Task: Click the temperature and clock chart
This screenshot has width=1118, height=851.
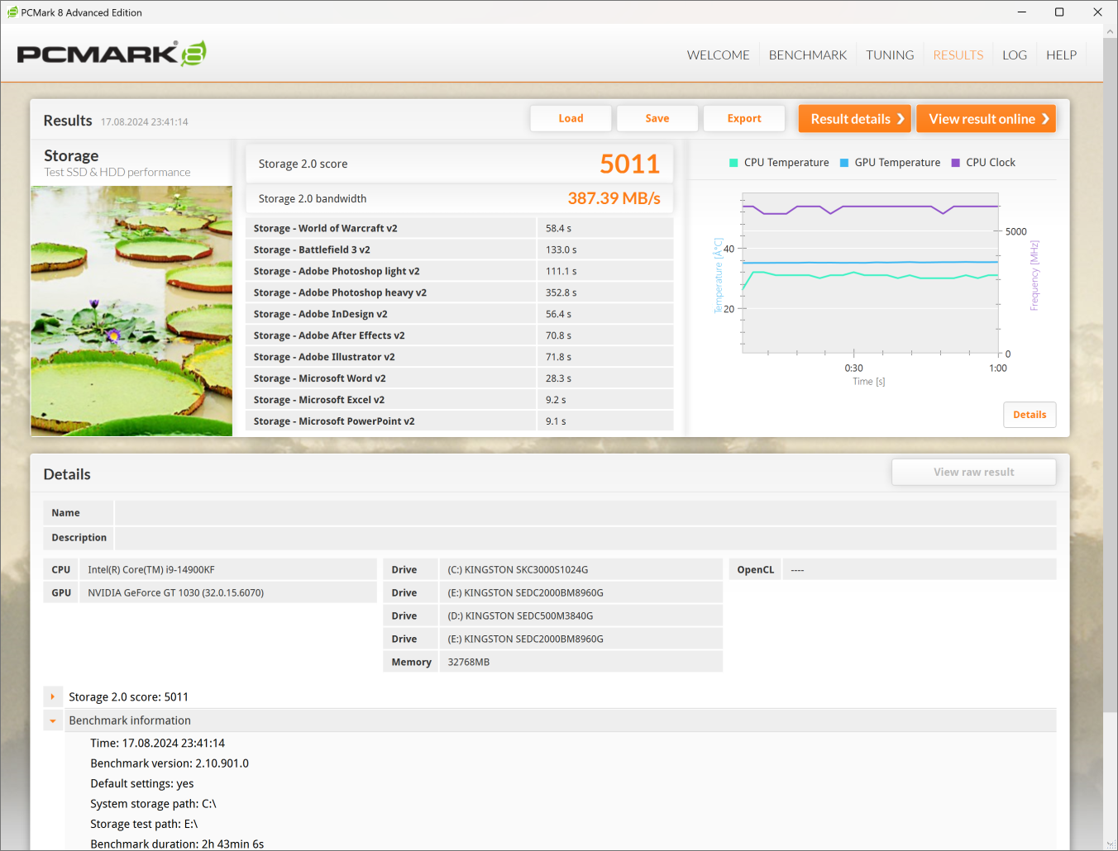Action: [871, 273]
